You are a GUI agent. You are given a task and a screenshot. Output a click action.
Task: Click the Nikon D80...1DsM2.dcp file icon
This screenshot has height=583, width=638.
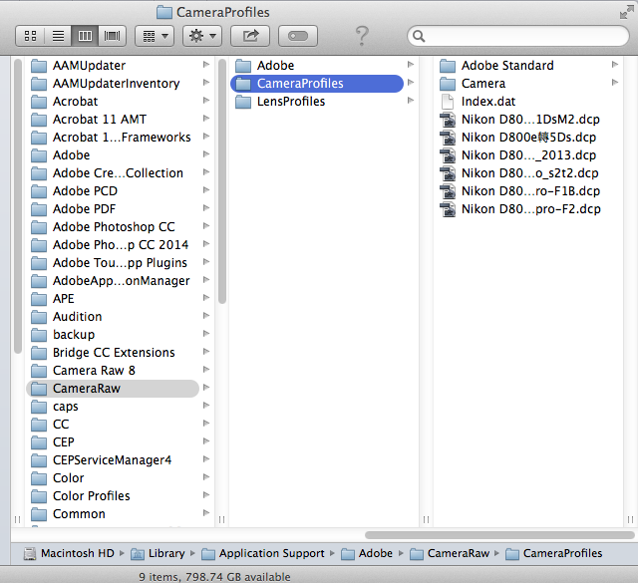(448, 120)
